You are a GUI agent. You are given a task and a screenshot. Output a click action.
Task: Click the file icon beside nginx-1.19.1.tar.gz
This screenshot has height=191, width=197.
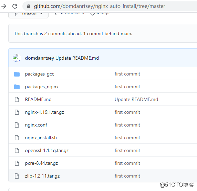[17, 112]
